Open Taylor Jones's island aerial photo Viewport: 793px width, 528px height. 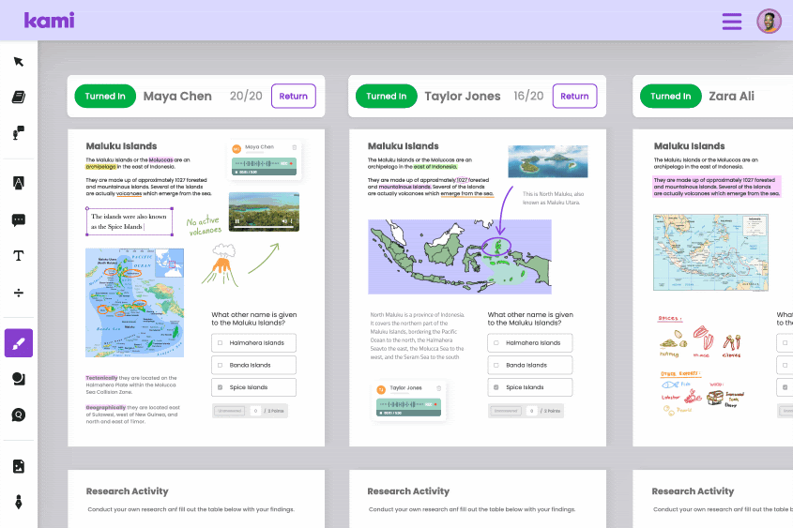[x=548, y=161]
